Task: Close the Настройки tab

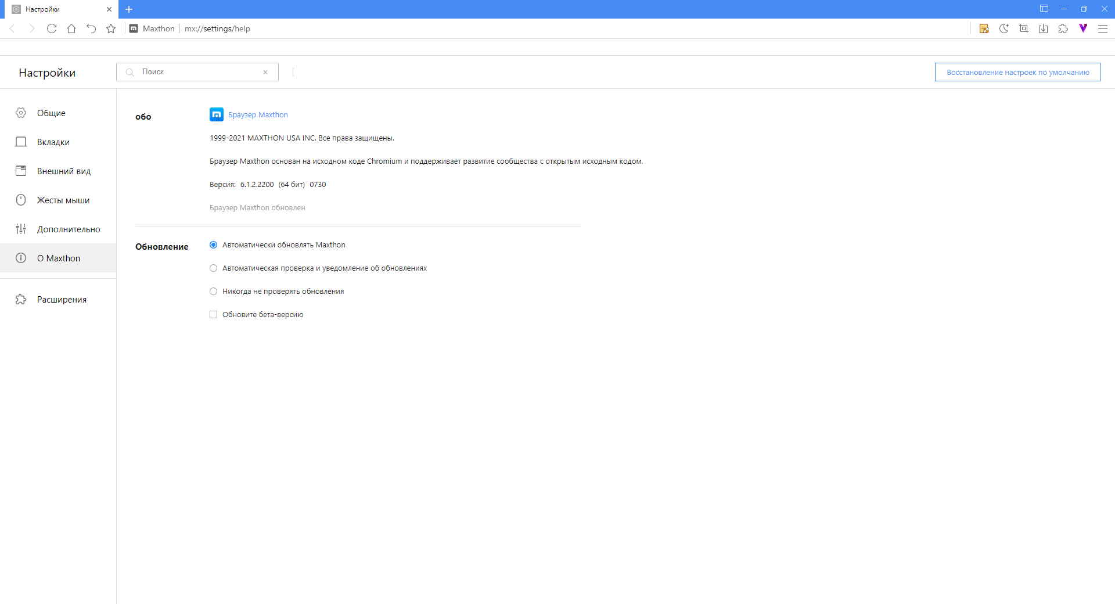Action: point(109,9)
